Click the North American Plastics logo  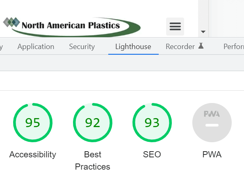pos(72,27)
